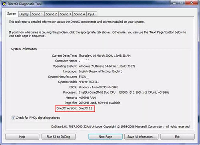Screen dimensions: 200x145
Task: Click the 'DirectX 11' version value
Action: click(x=85, y=108)
